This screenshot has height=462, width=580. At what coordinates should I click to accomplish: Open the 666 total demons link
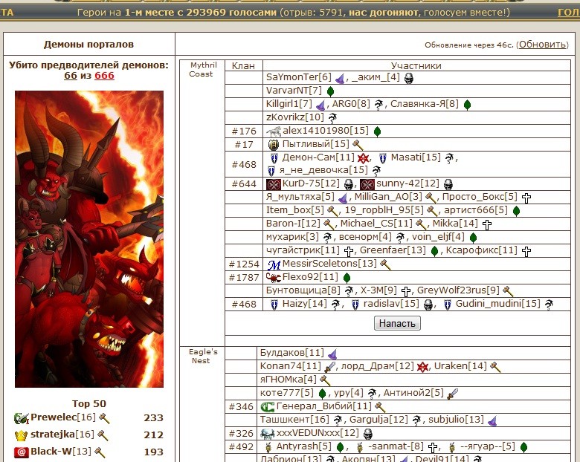click(x=104, y=76)
